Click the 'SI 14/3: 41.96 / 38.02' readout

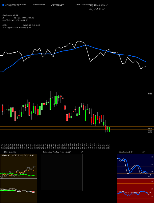click(x=24, y=18)
